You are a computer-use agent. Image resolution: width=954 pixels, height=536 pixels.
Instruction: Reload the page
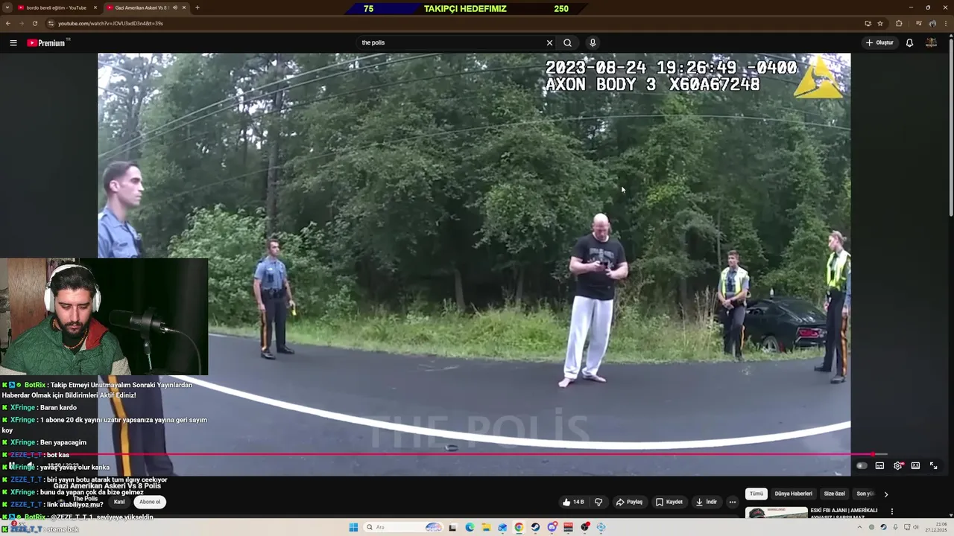pos(34,23)
